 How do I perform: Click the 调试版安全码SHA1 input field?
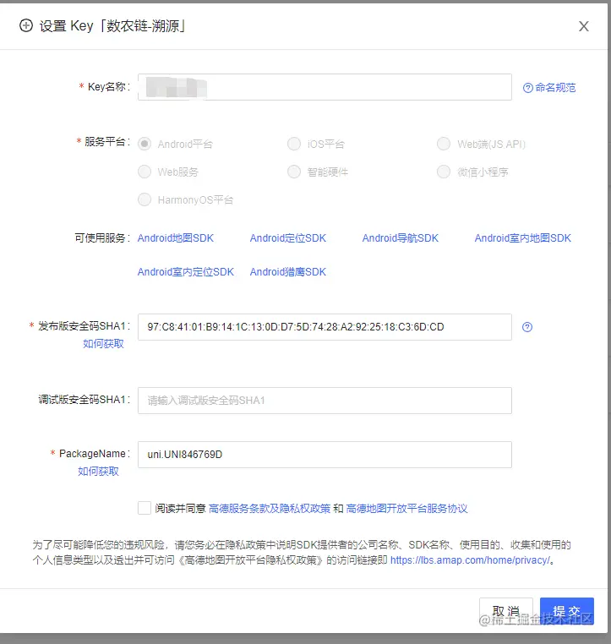[325, 401]
